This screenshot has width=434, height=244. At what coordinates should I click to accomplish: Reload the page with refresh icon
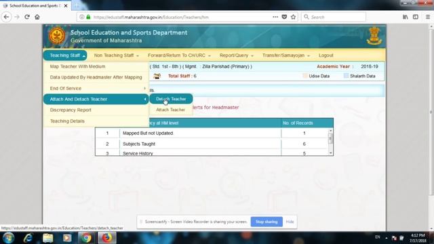pyautogui.click(x=27, y=17)
